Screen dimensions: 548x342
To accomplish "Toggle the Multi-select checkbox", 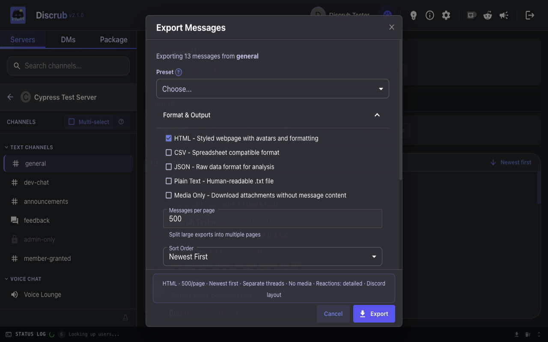I will (x=71, y=122).
